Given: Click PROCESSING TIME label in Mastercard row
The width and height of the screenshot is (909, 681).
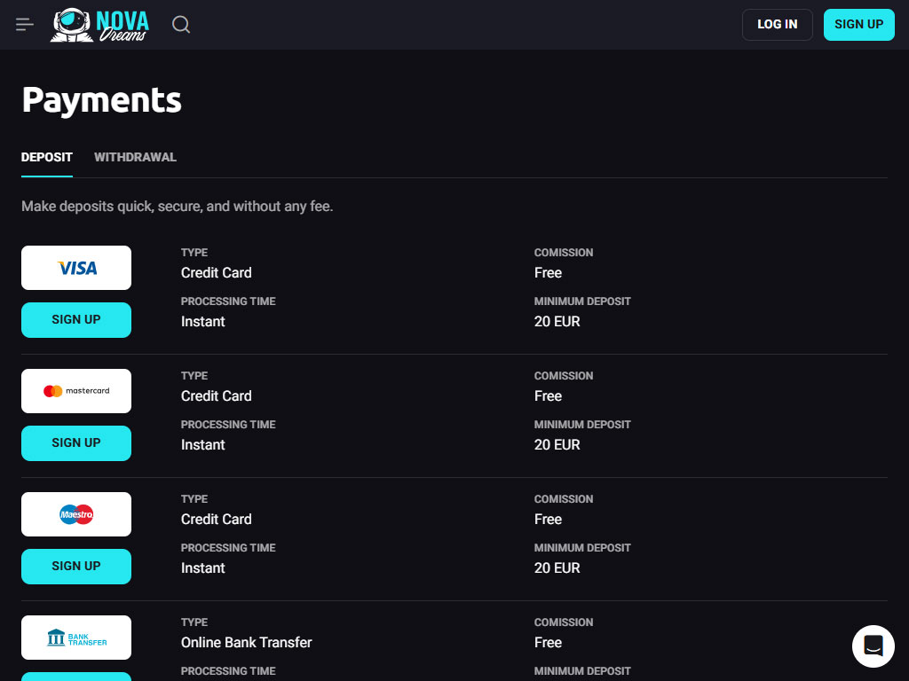Looking at the screenshot, I should (228, 425).
